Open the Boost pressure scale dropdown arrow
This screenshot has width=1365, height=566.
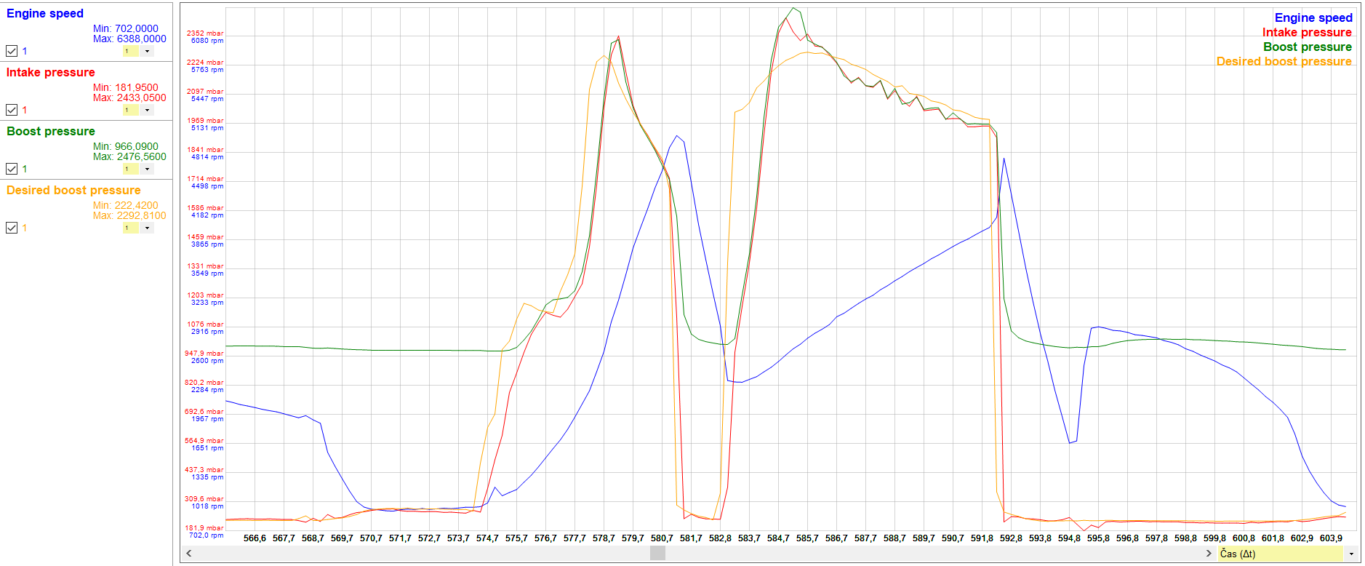(147, 169)
